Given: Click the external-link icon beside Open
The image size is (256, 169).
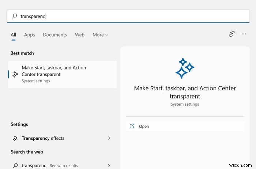Looking at the screenshot, I should point(132,126).
